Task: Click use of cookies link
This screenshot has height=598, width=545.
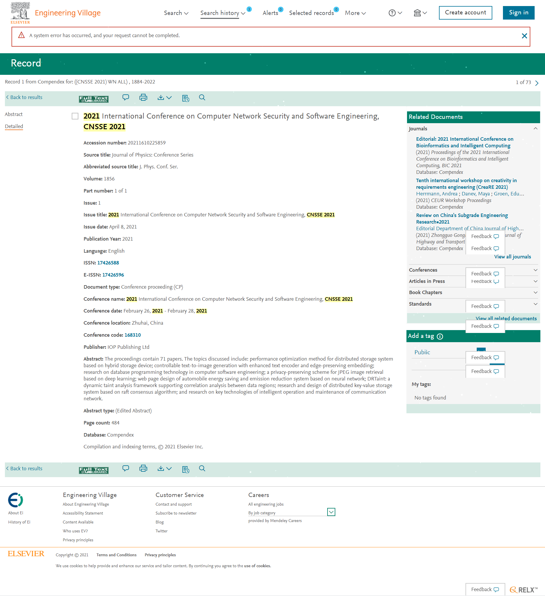Action: tap(257, 566)
